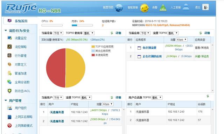Open 当前用户 流量 TOP10 整机 dropdown
Screen dimensions: 224x134
pos(86,98)
